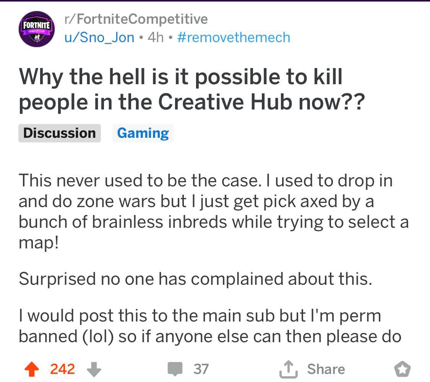The image size is (430, 382).
Task: Open r/FortniteCompetitive from the header
Action: (x=136, y=18)
